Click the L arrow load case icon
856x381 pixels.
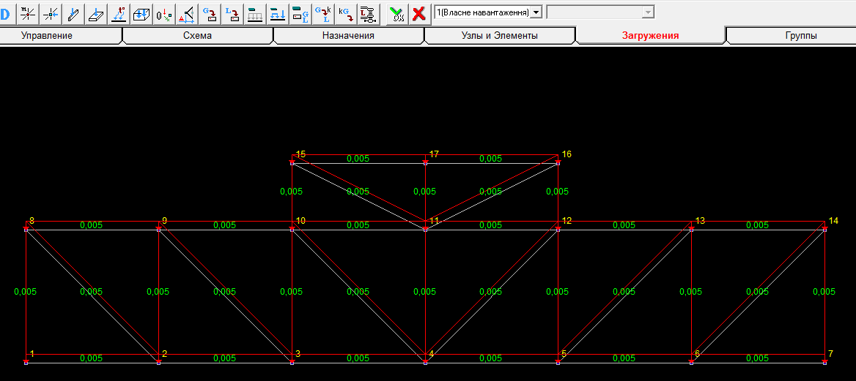[232, 14]
